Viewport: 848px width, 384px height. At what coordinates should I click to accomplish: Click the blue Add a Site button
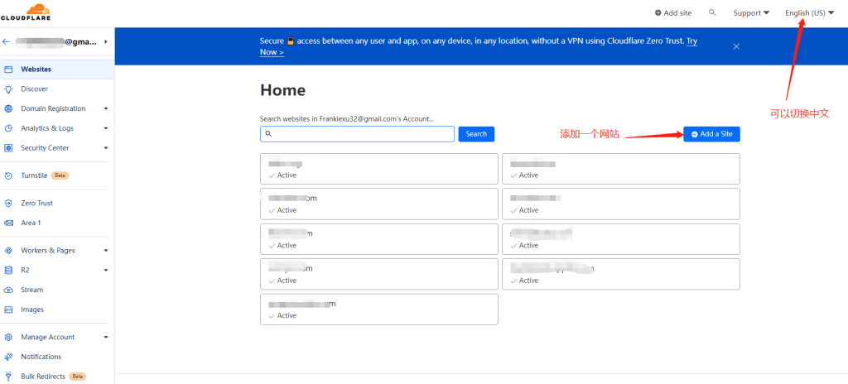point(711,134)
